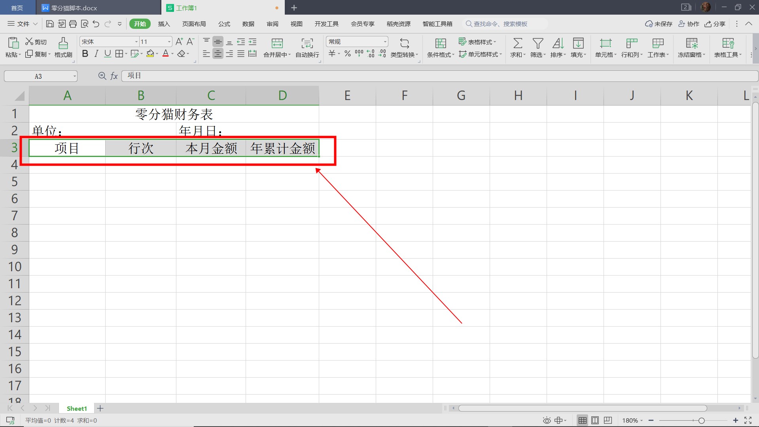Screen dimensions: 759x427
Task: Click the formula bar input field
Action: [435, 76]
